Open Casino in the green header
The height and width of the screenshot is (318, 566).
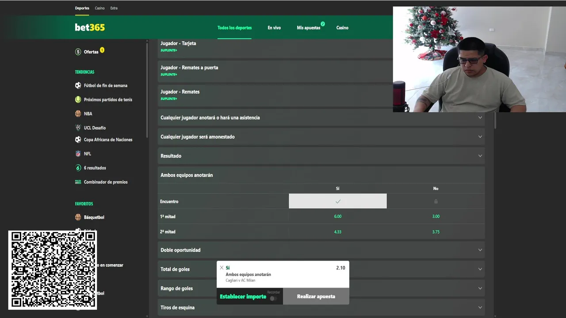coord(342,28)
